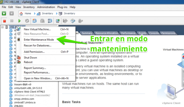Select ZMLD01 virtual machine in tree
Image resolution: width=184 pixels, height=107 pixels.
coord(19,106)
